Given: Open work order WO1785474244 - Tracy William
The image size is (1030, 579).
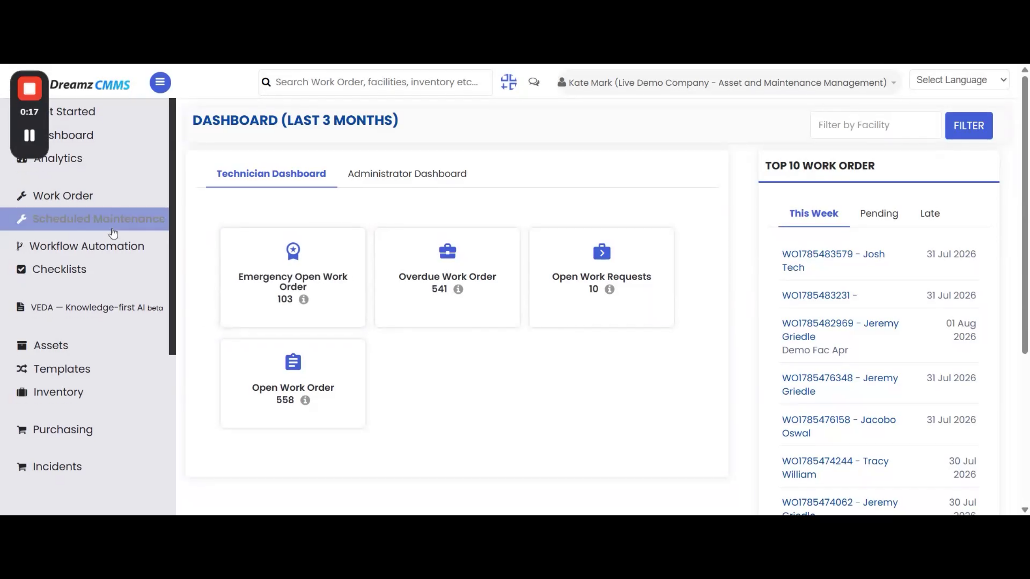Looking at the screenshot, I should coord(835,468).
